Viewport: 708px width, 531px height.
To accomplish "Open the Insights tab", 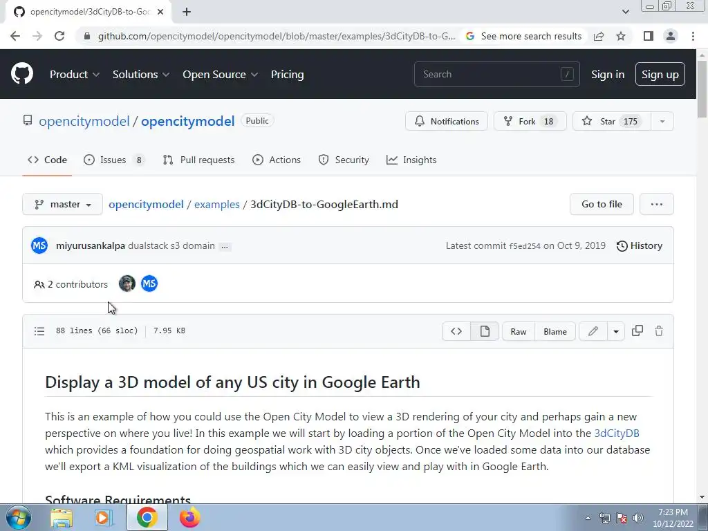I will 411,160.
